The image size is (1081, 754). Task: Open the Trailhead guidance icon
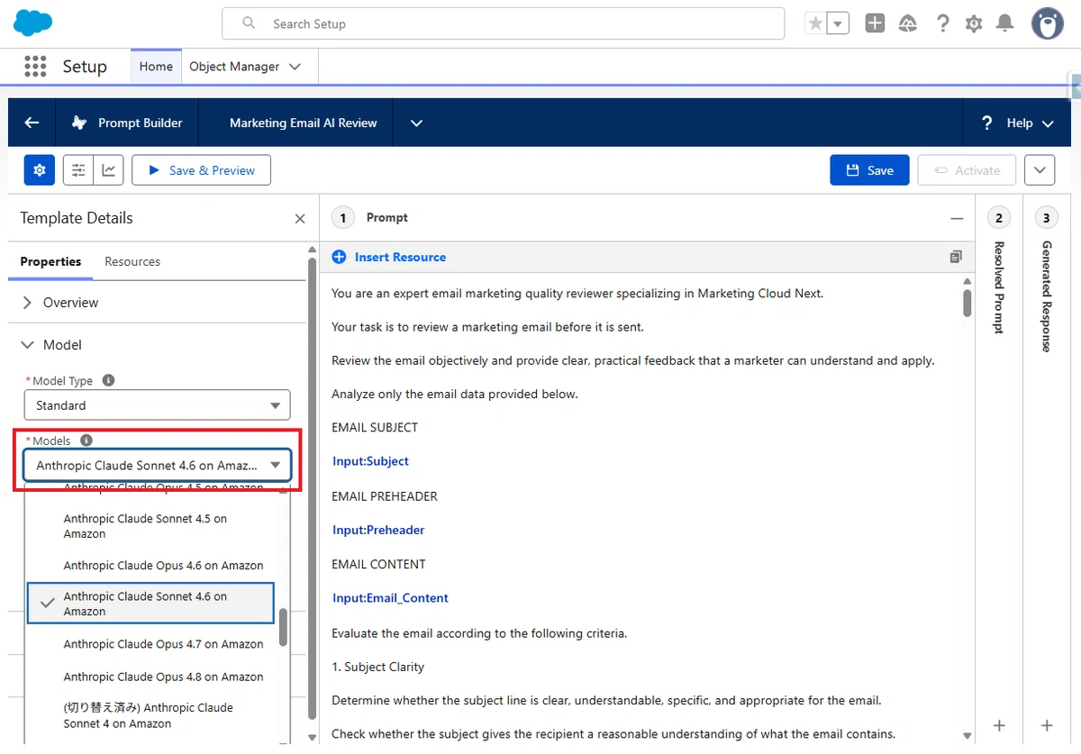(x=908, y=24)
